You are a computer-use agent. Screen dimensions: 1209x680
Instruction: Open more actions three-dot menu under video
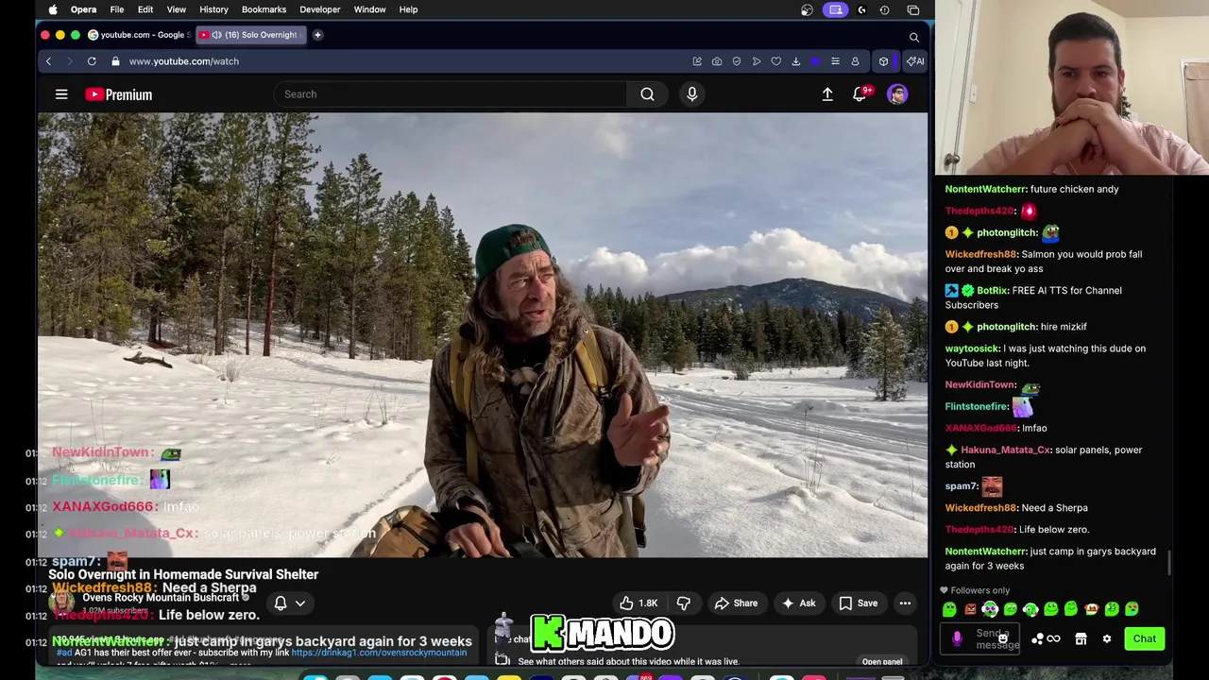[x=905, y=603]
